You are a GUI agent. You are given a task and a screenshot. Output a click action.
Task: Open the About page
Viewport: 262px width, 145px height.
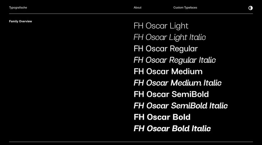[138, 8]
